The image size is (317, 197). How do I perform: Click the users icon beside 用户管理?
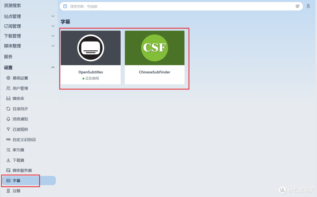(8, 88)
